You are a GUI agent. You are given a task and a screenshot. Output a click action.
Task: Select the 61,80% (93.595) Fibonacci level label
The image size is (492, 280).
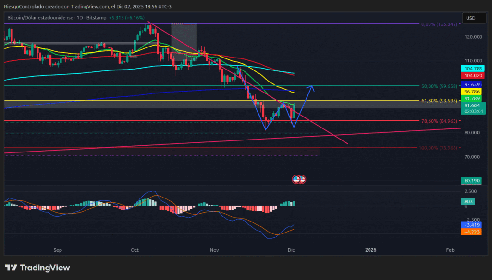(438, 101)
